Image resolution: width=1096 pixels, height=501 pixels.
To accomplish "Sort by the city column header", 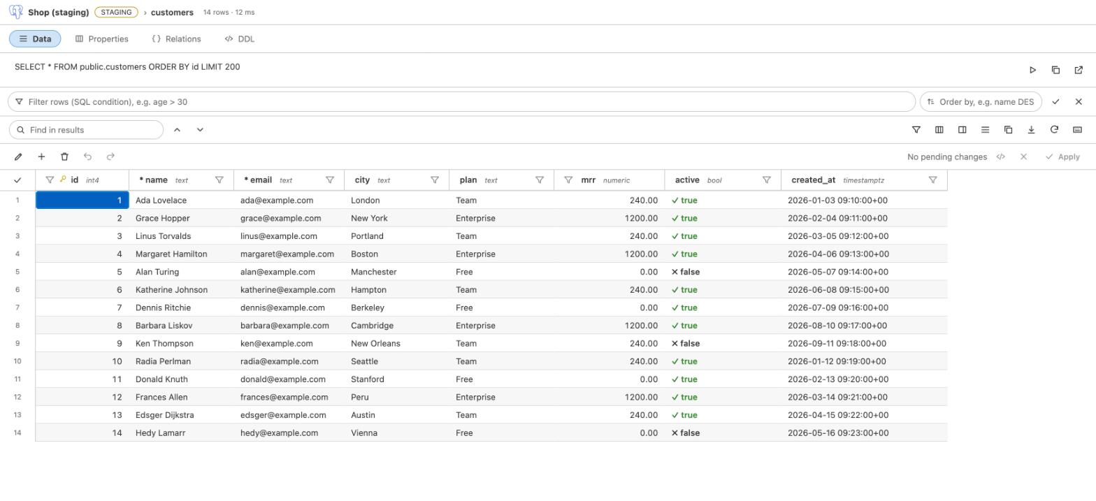I will tap(362, 180).
